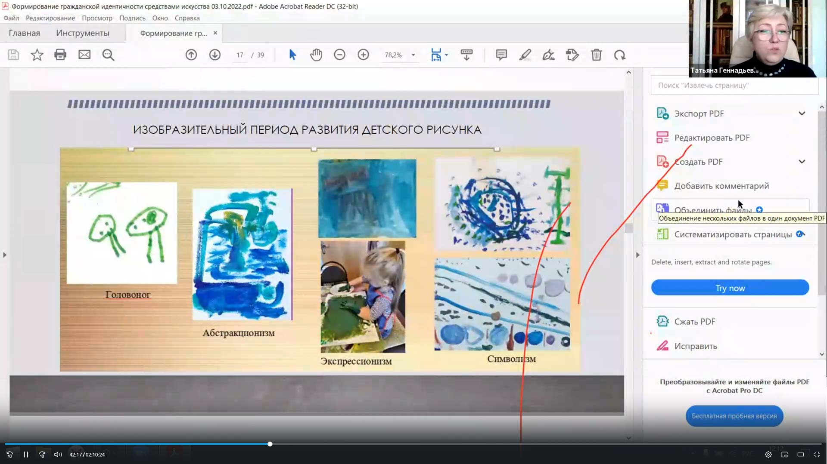Open the Редактирование menu

click(50, 18)
